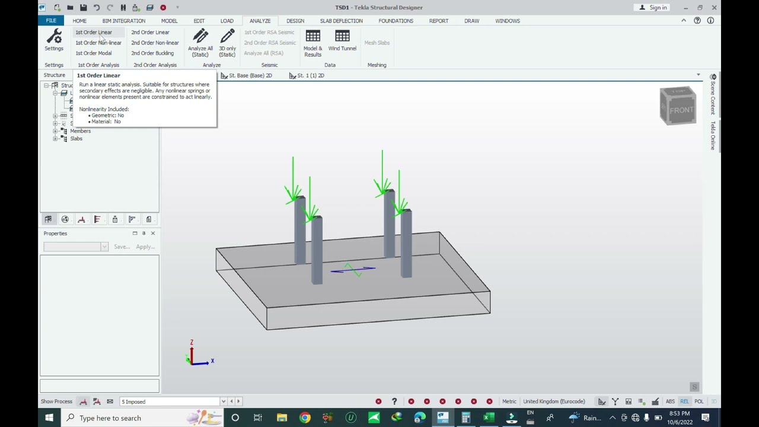This screenshot has width=759, height=427.
Task: Open Model & Results data table
Action: pyautogui.click(x=312, y=42)
